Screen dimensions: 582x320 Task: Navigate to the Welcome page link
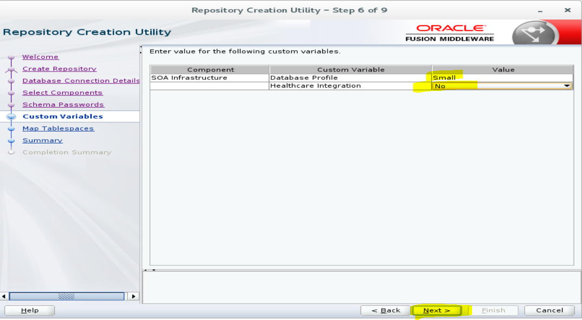(x=41, y=56)
